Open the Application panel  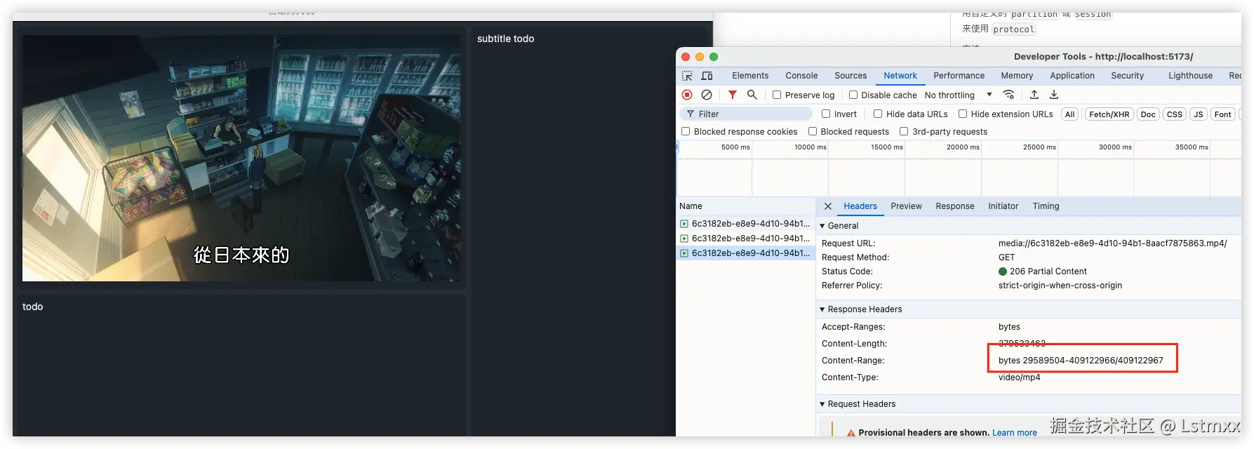(x=1072, y=76)
